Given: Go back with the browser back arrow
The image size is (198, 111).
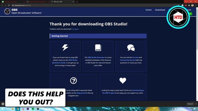Looking at the screenshot, I should pos(2,6).
